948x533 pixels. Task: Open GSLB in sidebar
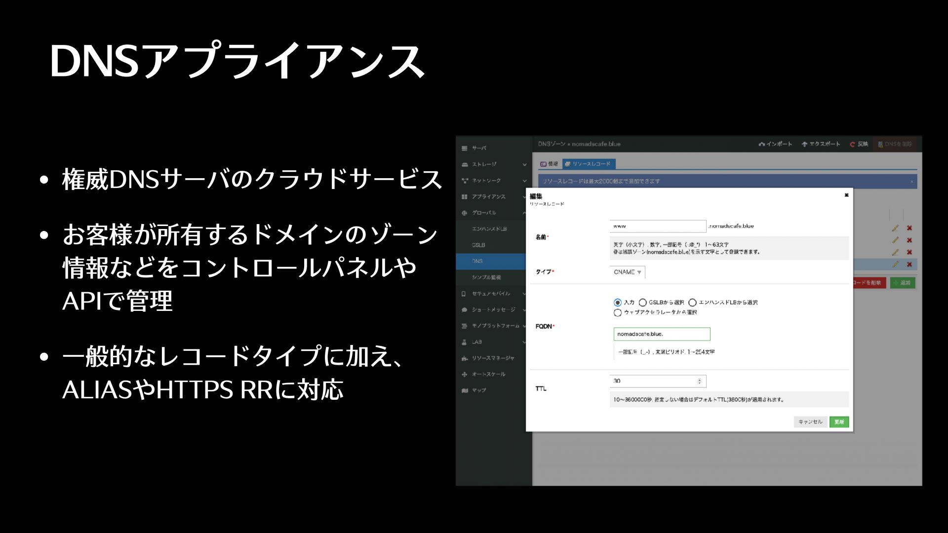coord(491,245)
